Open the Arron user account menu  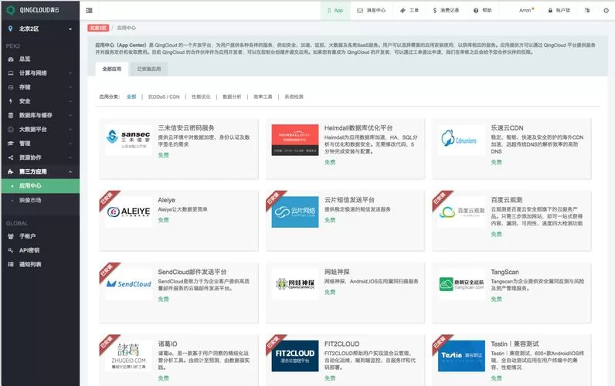pos(526,11)
